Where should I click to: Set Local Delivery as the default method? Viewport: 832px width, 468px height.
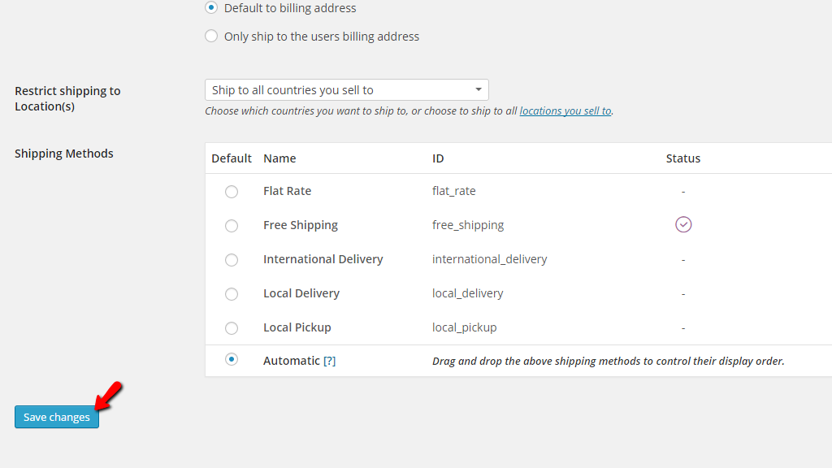click(x=232, y=294)
